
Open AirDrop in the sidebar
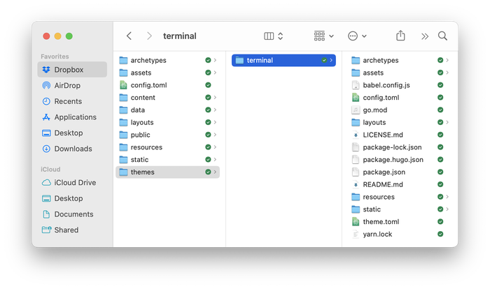point(72,85)
